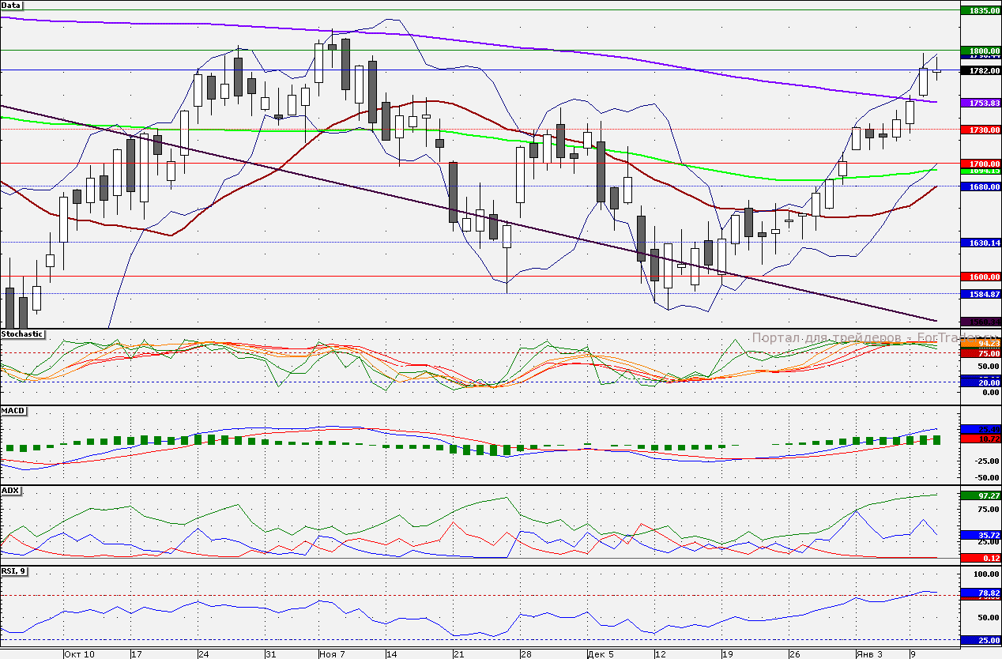This screenshot has height=659, width=1002.
Task: Click the green 1835.00 price level tag
Action: 981,10
